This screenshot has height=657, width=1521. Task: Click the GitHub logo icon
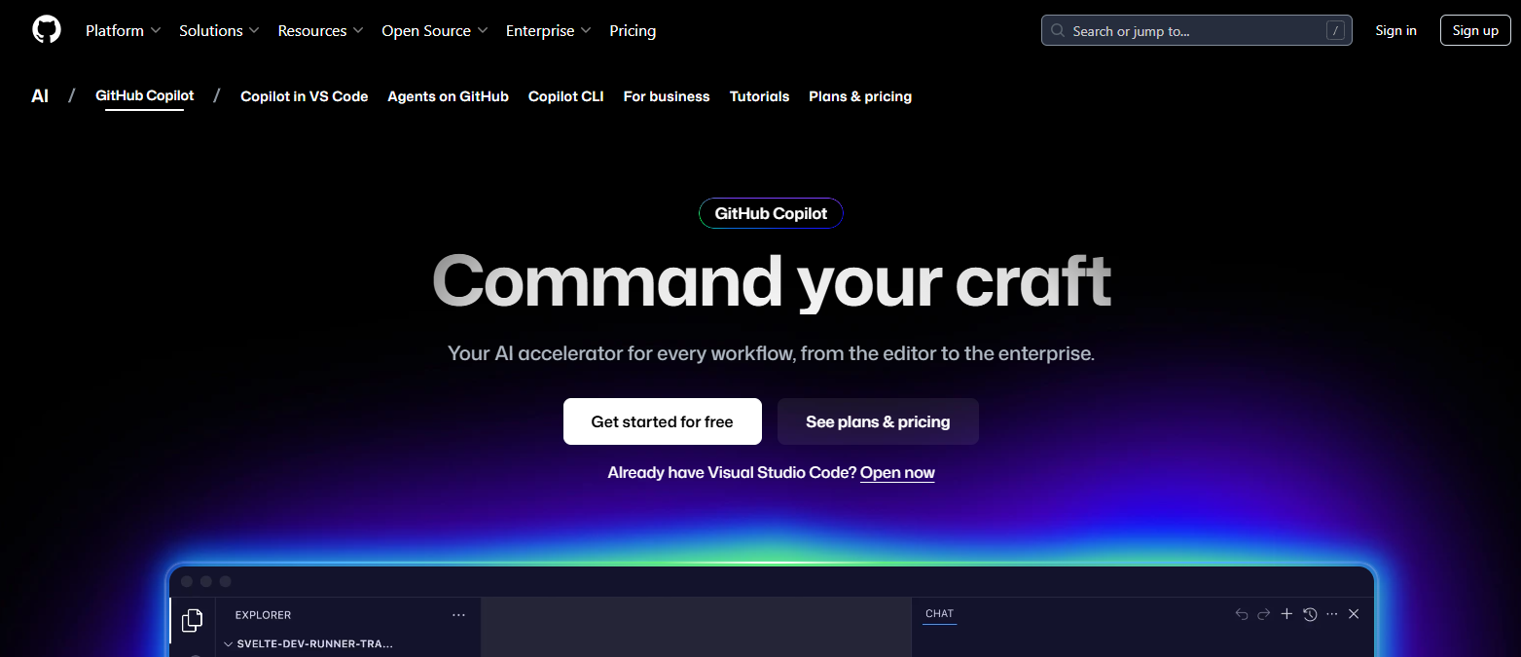[46, 29]
